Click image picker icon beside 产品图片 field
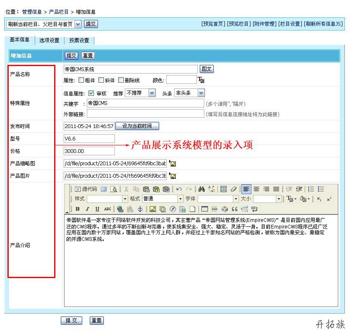The height and width of the screenshot is (333, 349). (172, 176)
